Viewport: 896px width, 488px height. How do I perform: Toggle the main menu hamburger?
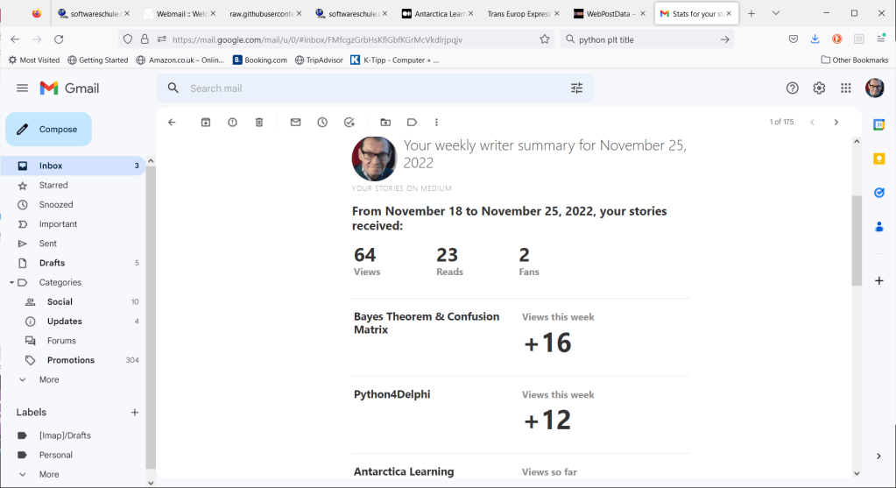point(23,88)
